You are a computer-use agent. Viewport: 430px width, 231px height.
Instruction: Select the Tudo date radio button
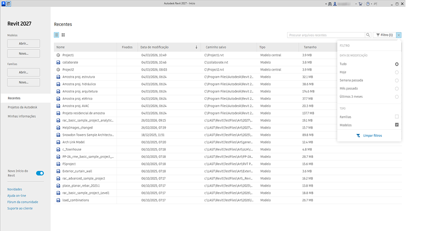pyautogui.click(x=397, y=64)
